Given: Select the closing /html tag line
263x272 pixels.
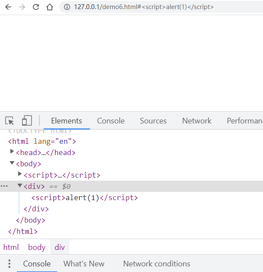Looking at the screenshot, I should click(x=22, y=232).
